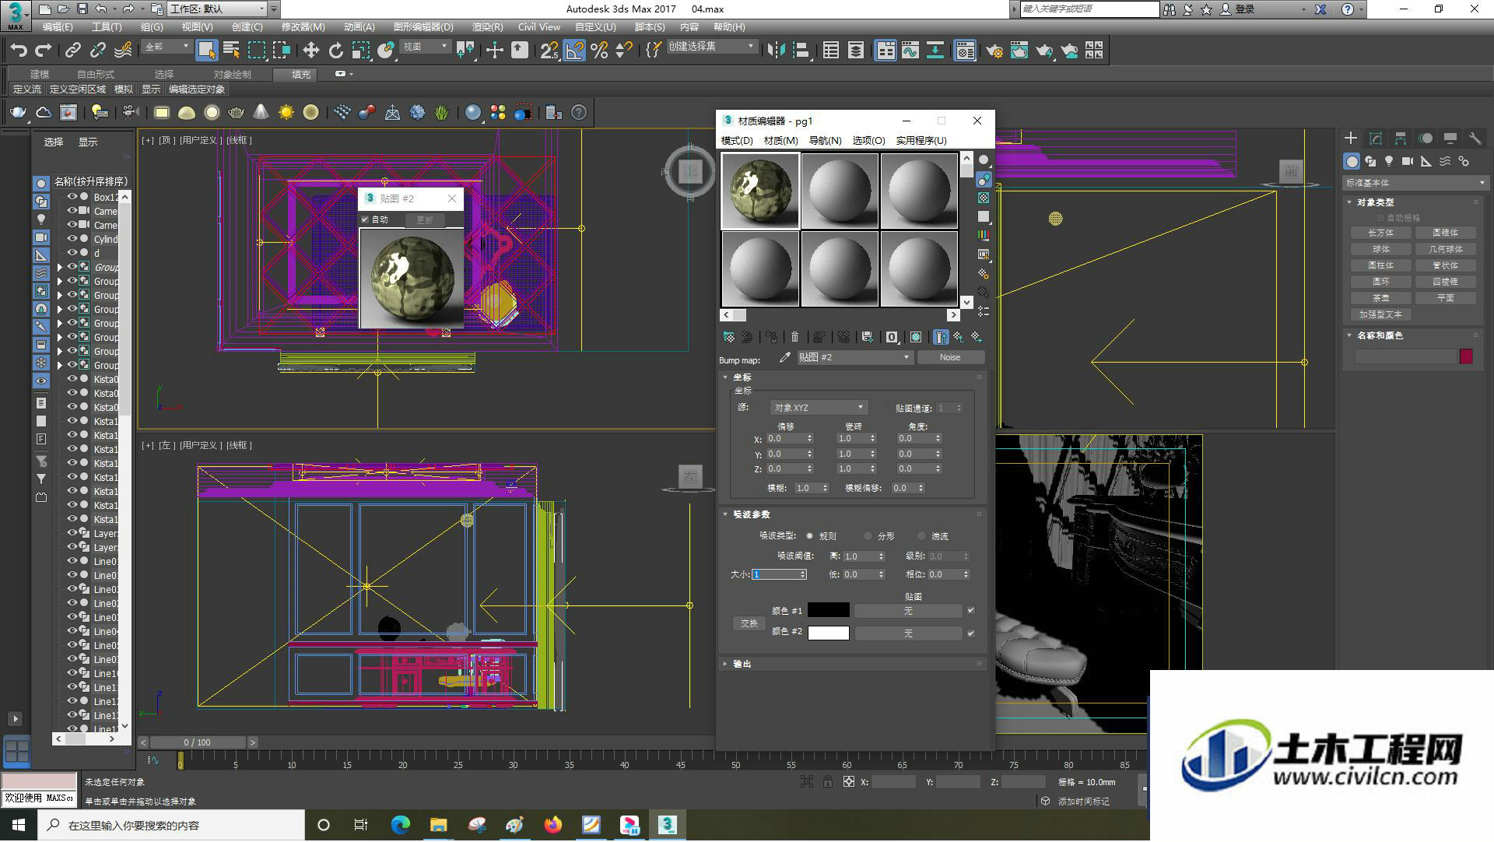Image resolution: width=1494 pixels, height=842 pixels.
Task: Click the sun light icon in ribbon
Action: coord(286,113)
